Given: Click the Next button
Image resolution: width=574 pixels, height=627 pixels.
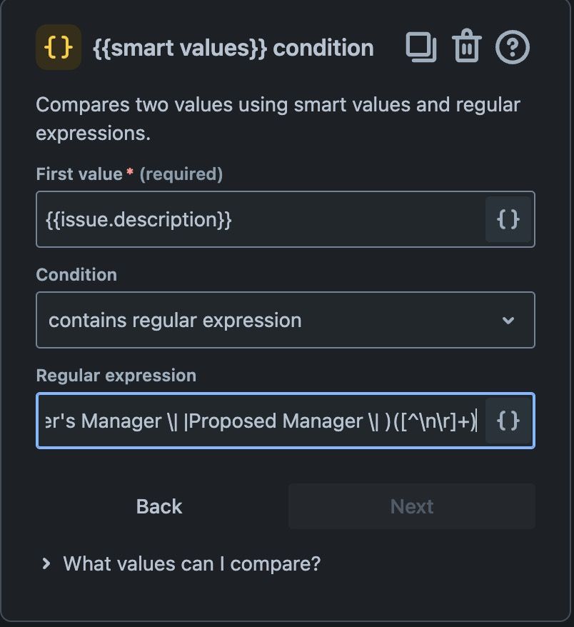Looking at the screenshot, I should 412,506.
